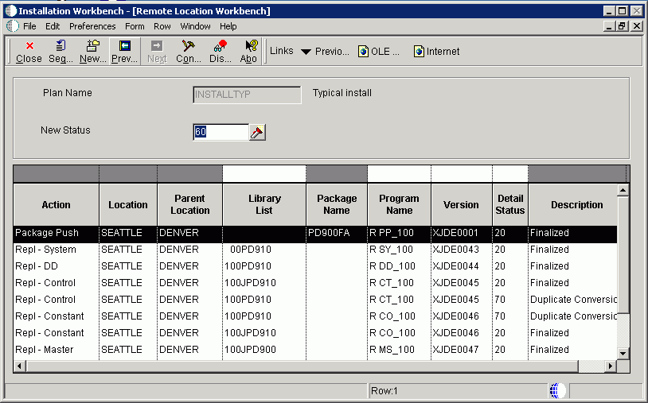Open the Form menu
This screenshot has width=648, height=403.
(135, 26)
